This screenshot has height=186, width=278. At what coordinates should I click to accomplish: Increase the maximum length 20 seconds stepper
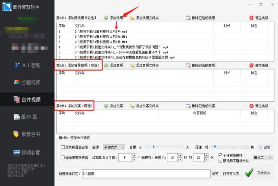[207, 155]
